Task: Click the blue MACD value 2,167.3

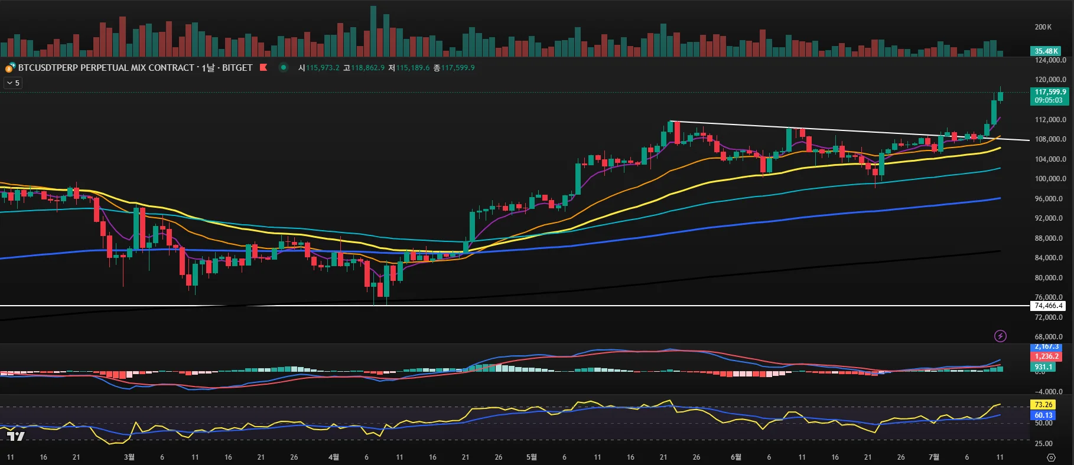Action: click(1046, 347)
